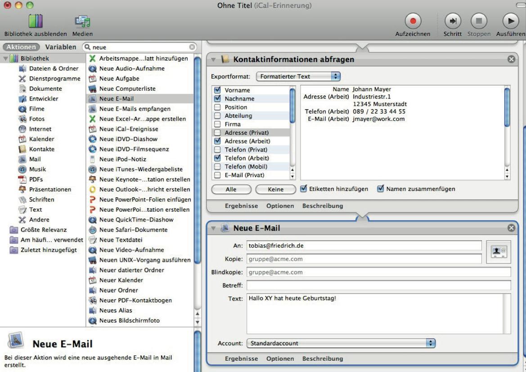Switch to the Aktionen tab
This screenshot has height=372, width=526.
click(x=21, y=47)
